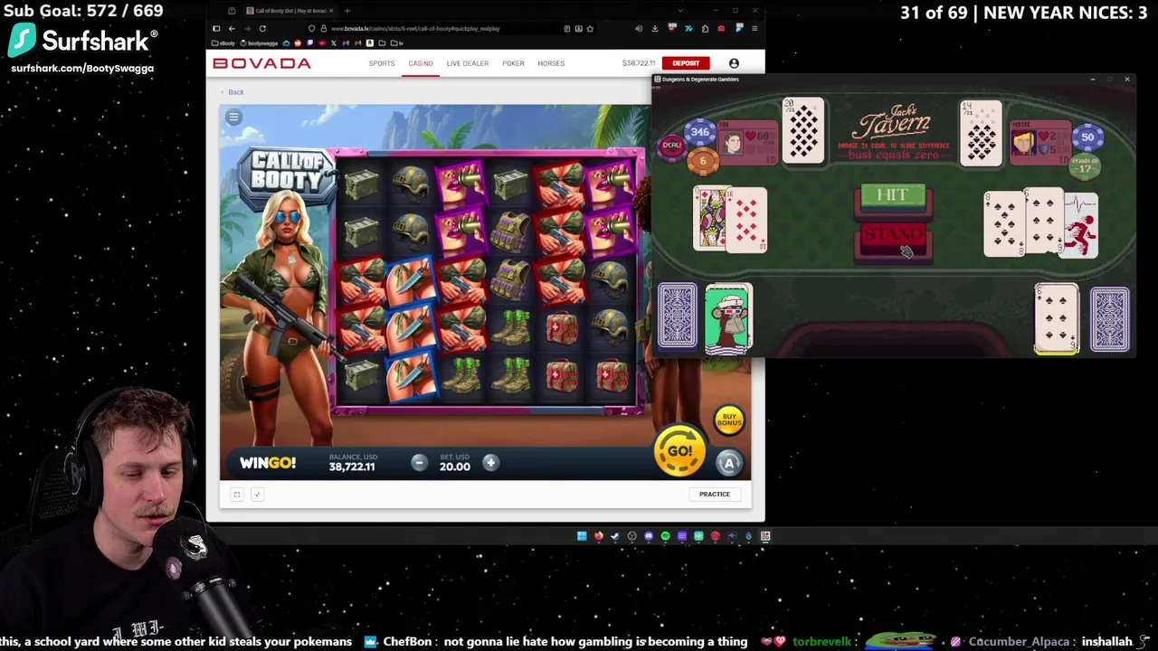The height and width of the screenshot is (651, 1158).
Task: Click the player's blue deck back card
Action: point(678,316)
